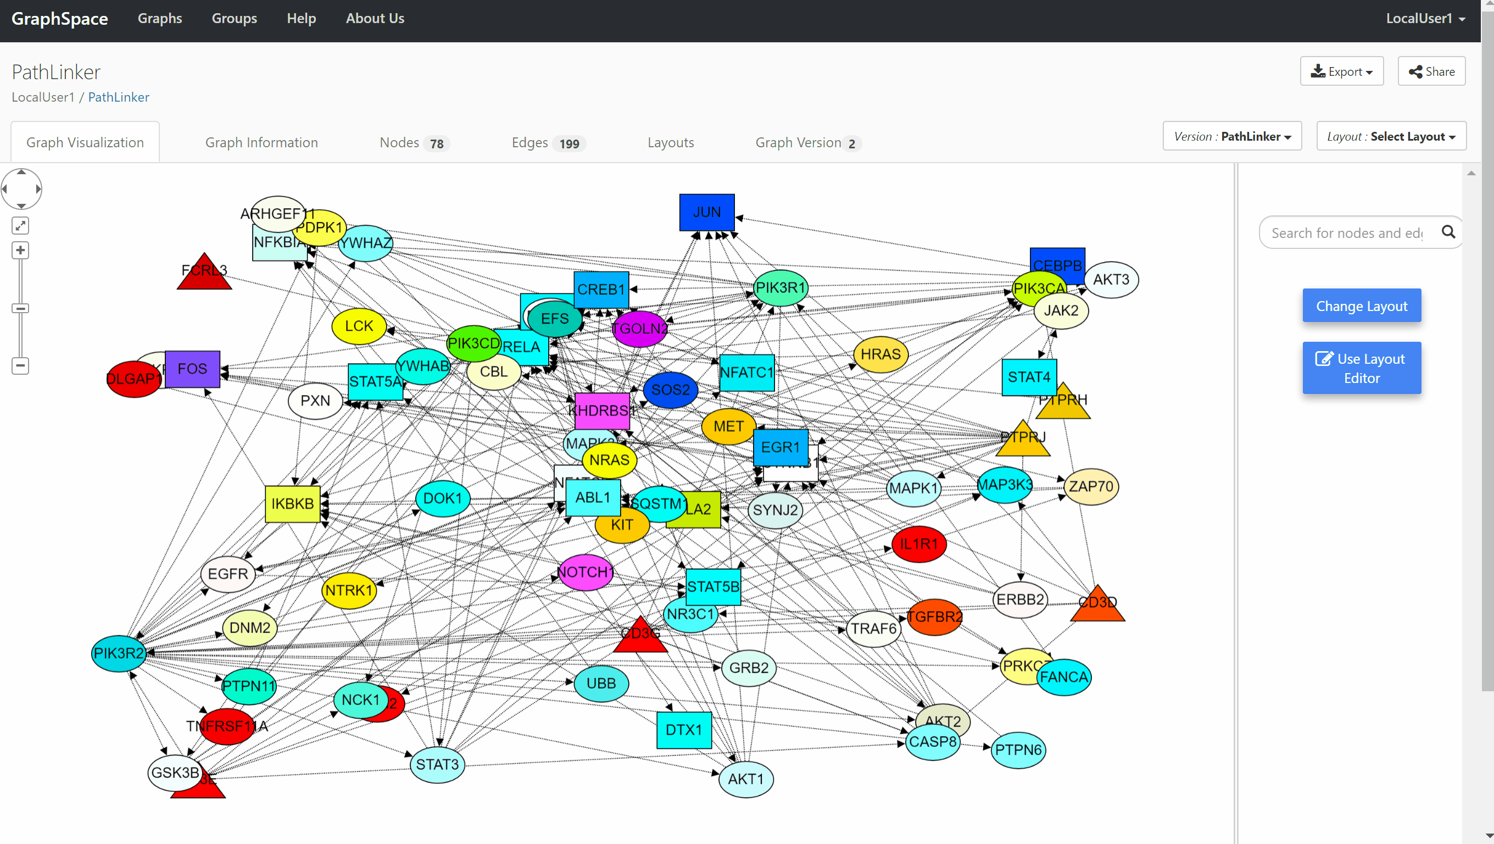Select the TRAF6 node

(x=873, y=629)
